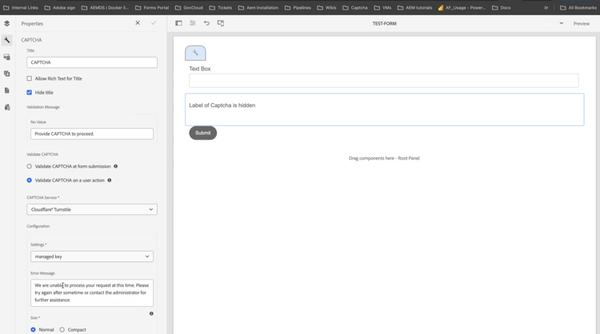
Task: Click the Drag components here drop zone
Action: click(x=384, y=158)
